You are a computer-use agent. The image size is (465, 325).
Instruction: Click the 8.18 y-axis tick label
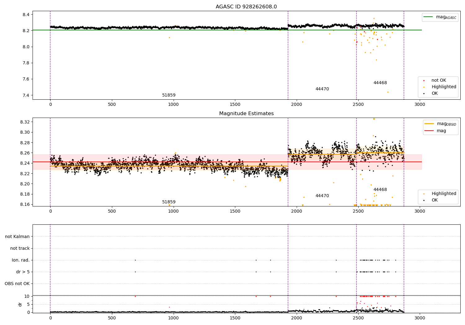25,194
